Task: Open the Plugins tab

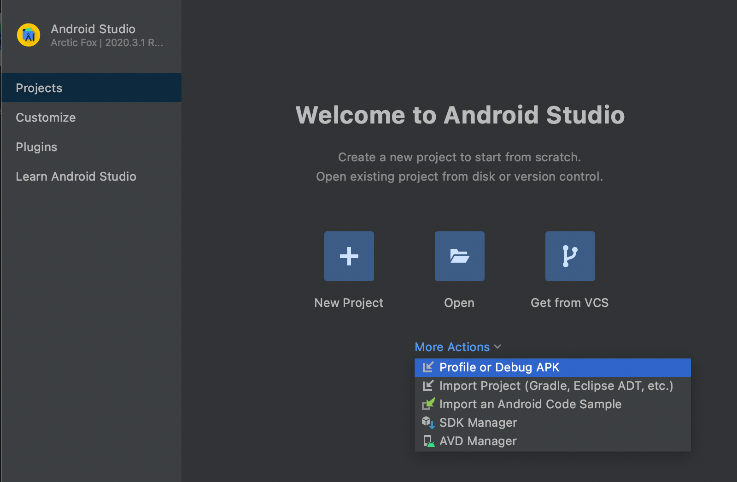Action: (91, 147)
